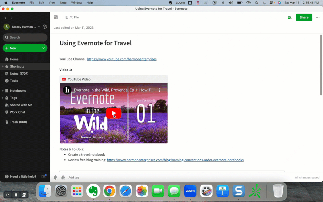Screen dimensions: 323x202
Task: Go to Home in the sidebar
Action: coord(12,59)
